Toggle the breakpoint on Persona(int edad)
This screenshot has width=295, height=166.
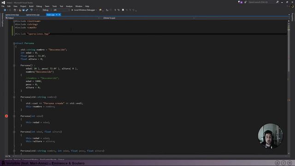pos(6,116)
